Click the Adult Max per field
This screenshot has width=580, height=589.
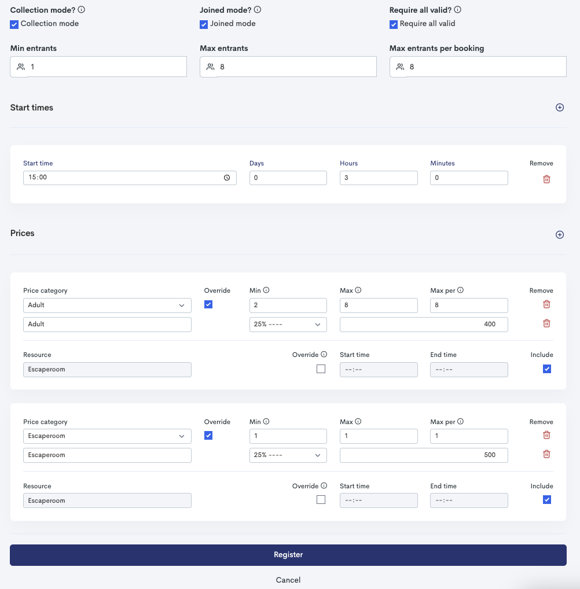coord(469,305)
